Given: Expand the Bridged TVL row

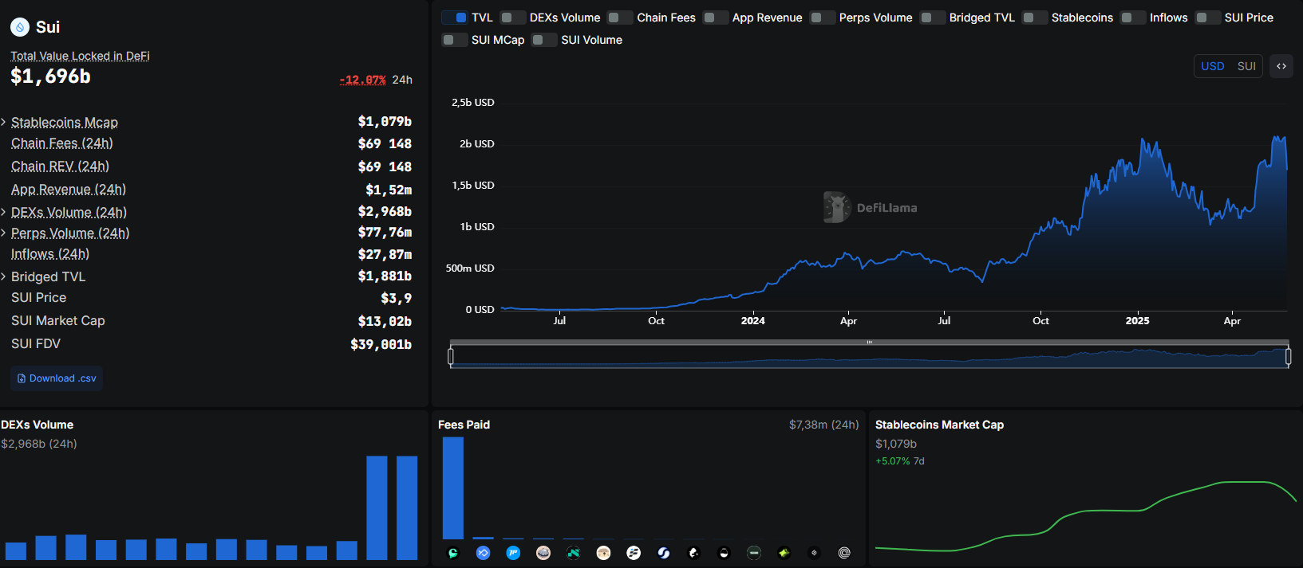Looking at the screenshot, I should tap(4, 276).
